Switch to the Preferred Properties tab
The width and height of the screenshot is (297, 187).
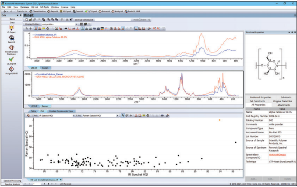pos(261,97)
